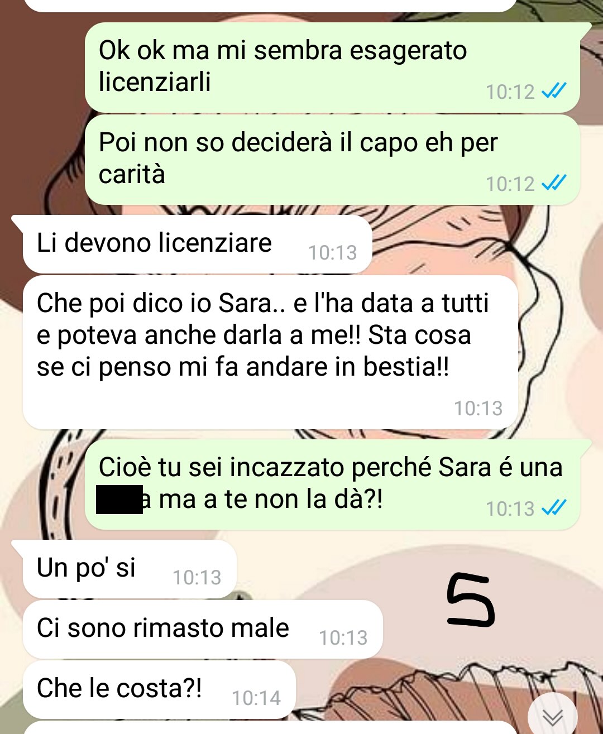Tap the 10:14 timestamp on last message
603x734 pixels.
click(256, 698)
